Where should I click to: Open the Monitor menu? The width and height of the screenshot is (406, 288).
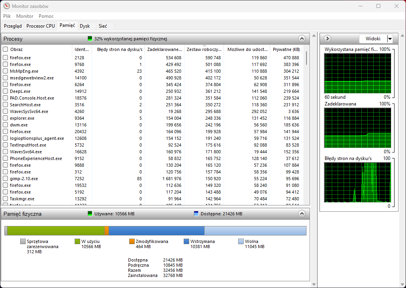(x=24, y=16)
